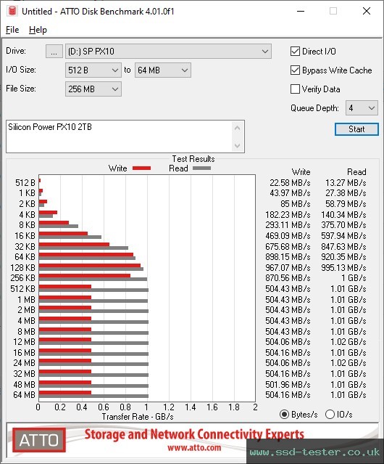Click the red Write legend swatch
This screenshot has width=384, height=464.
pos(142,168)
